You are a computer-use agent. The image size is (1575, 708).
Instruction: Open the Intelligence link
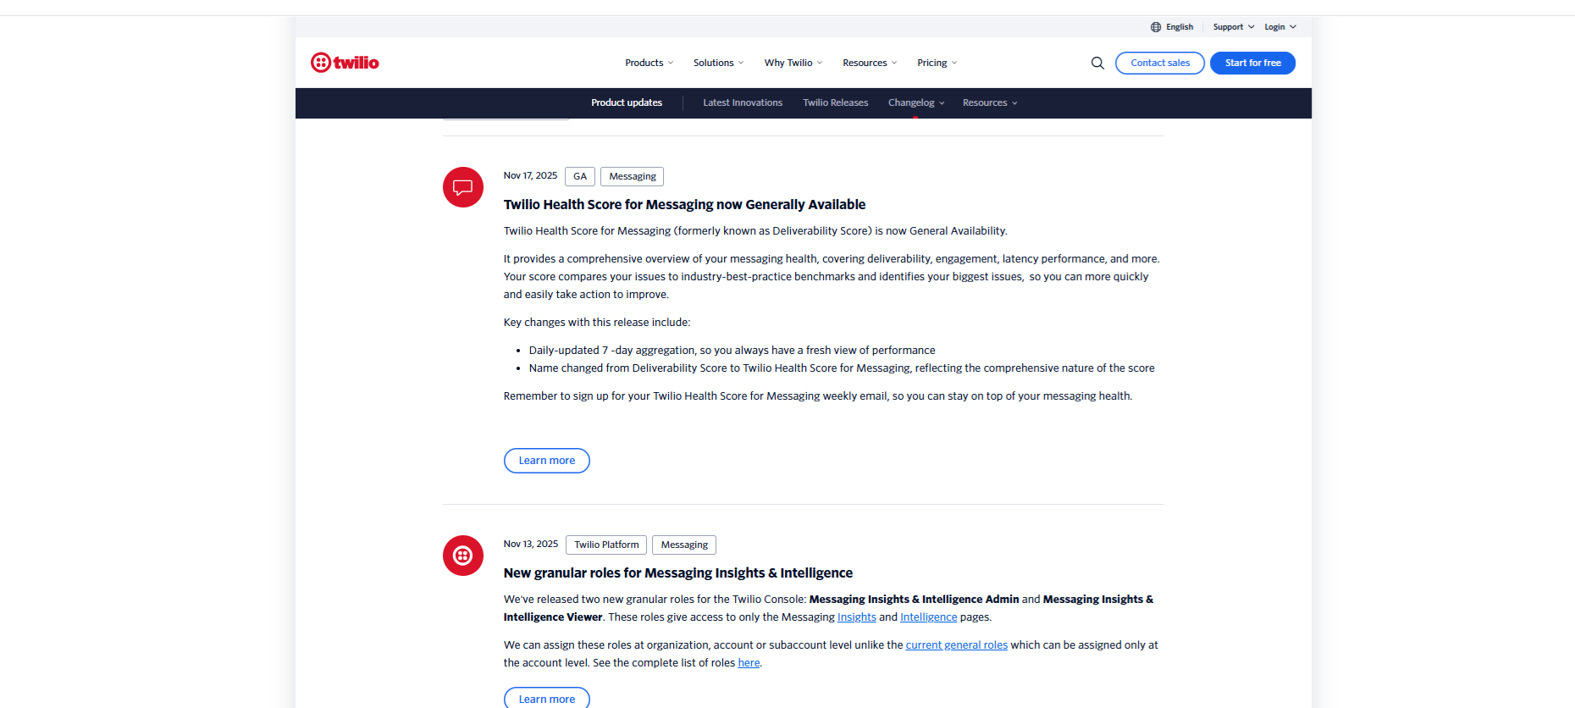929,617
